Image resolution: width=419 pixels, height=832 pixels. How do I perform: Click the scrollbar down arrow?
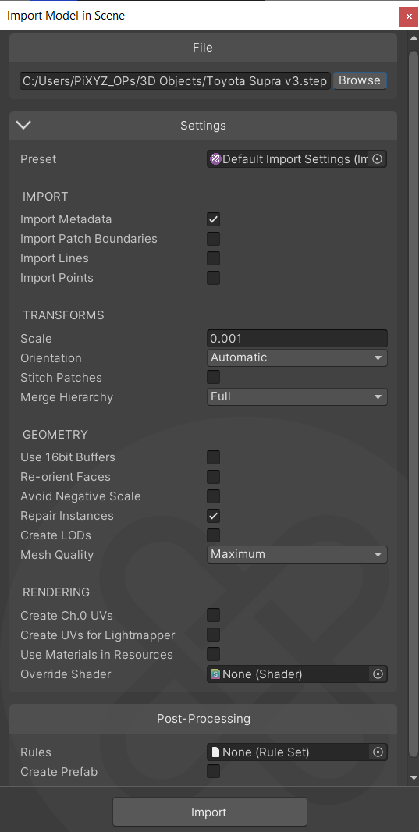(x=414, y=778)
